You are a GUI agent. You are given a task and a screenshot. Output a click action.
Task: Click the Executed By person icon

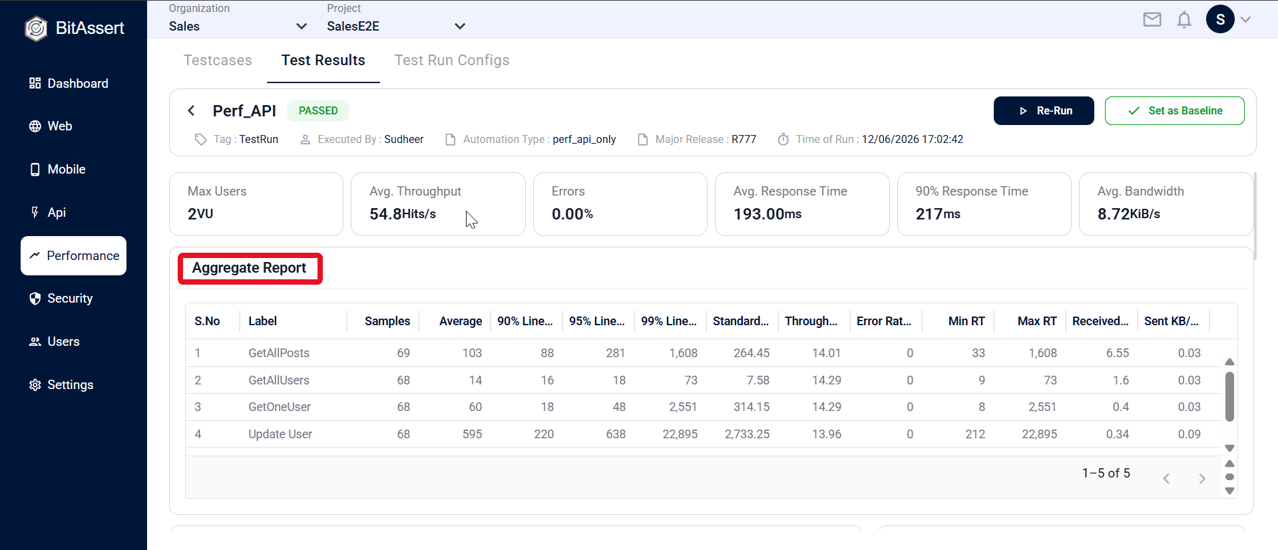tap(306, 140)
